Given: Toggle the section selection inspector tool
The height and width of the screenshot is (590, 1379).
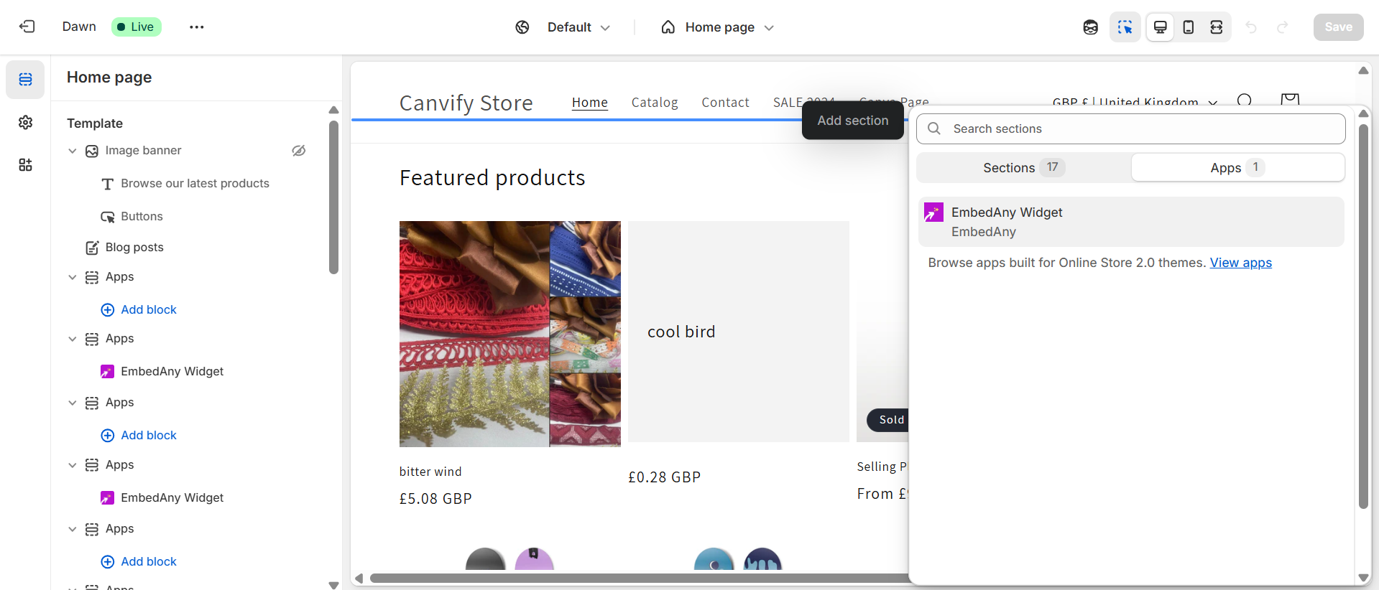Looking at the screenshot, I should click(x=1125, y=27).
